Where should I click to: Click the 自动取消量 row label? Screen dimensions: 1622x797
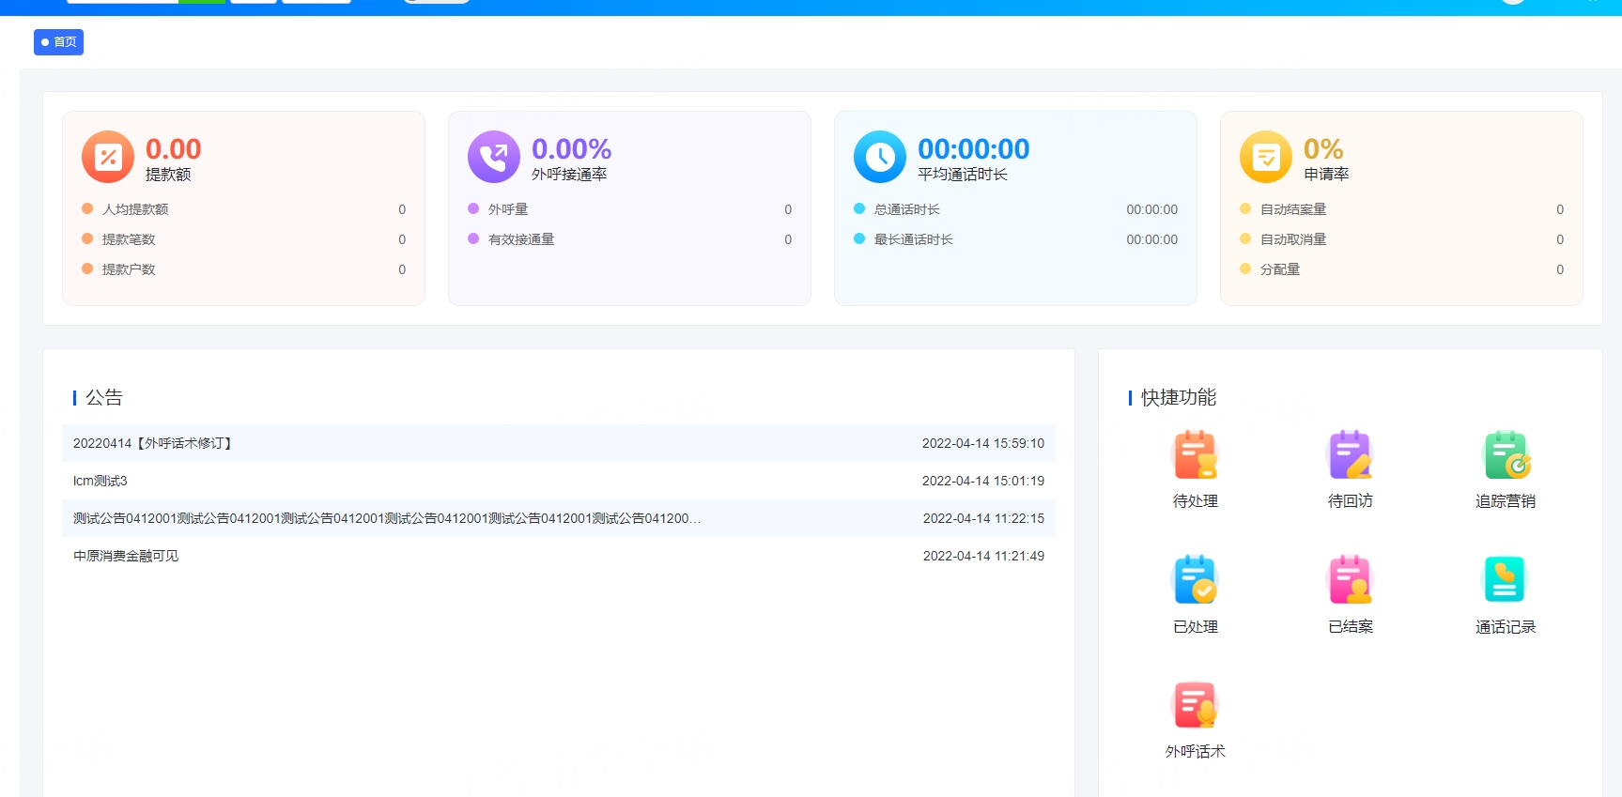[x=1293, y=239]
